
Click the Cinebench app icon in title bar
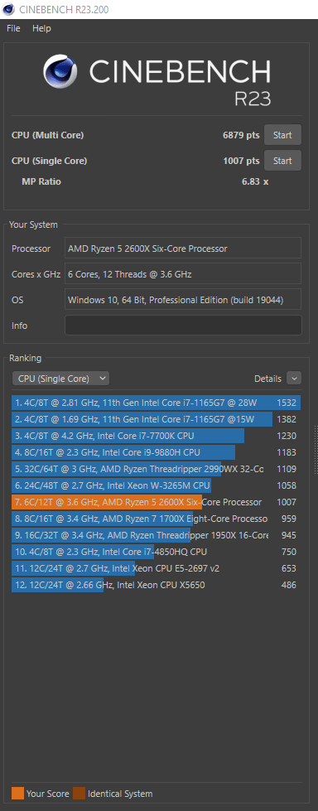pos(8,9)
